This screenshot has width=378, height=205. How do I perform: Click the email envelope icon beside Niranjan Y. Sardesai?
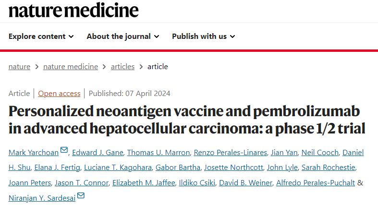click(x=81, y=195)
